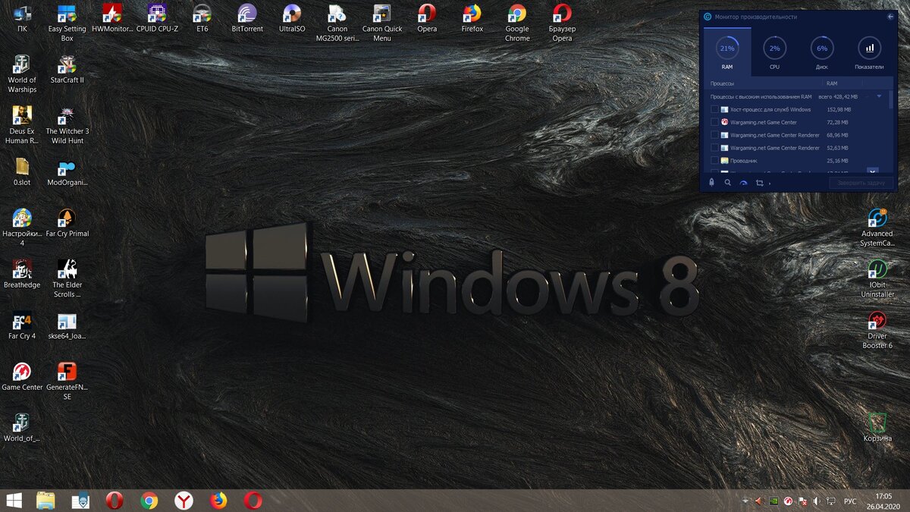
Task: Select the Far Cry Primal icon
Action: (x=67, y=223)
